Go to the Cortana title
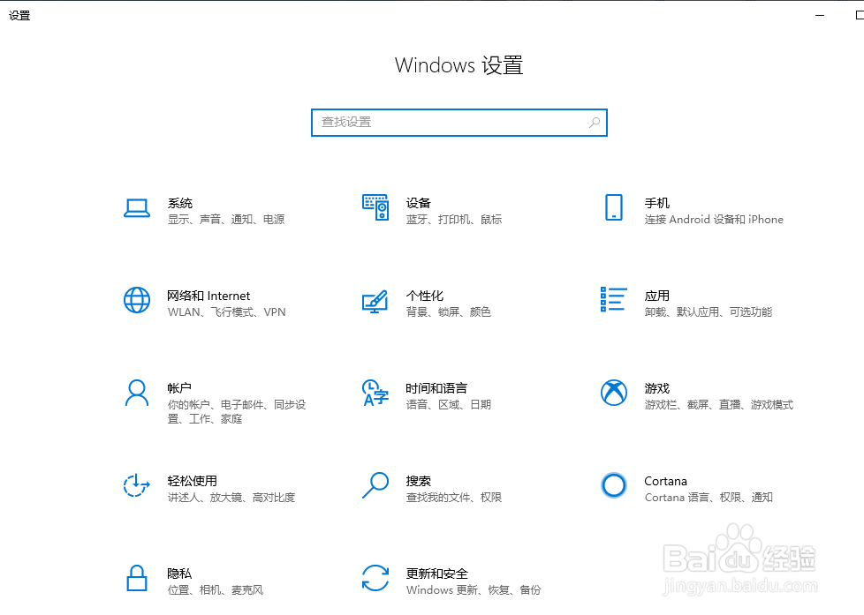This screenshot has width=864, height=615. point(665,481)
